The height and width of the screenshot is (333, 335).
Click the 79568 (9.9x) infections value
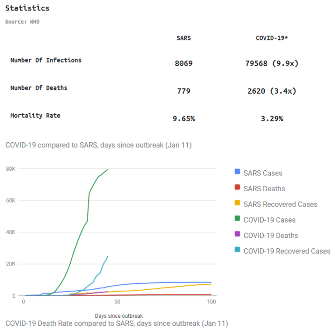(272, 63)
